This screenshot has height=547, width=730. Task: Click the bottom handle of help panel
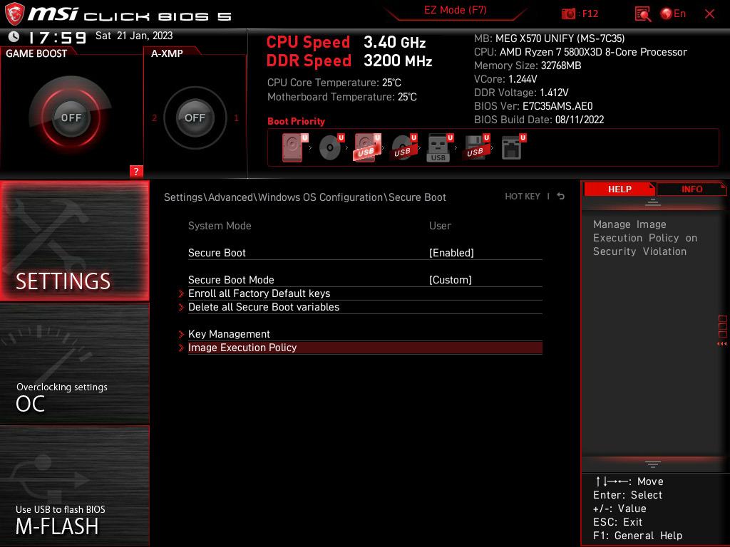click(652, 464)
